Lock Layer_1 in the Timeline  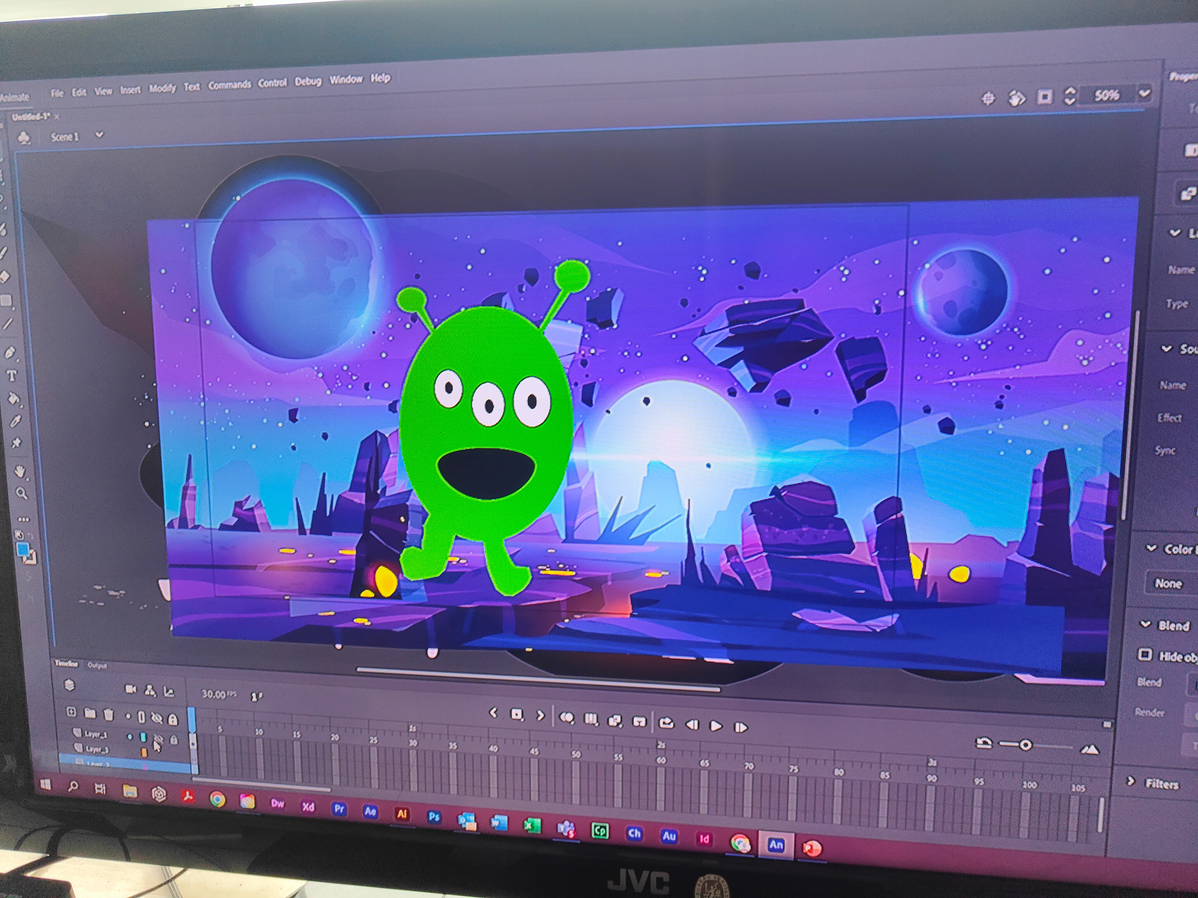pyautogui.click(x=174, y=739)
